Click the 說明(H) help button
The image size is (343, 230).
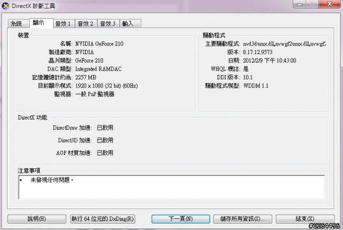[x=37, y=219]
